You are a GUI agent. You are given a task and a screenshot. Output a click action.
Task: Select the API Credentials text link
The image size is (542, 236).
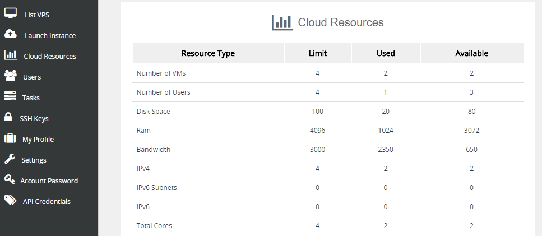[47, 201]
